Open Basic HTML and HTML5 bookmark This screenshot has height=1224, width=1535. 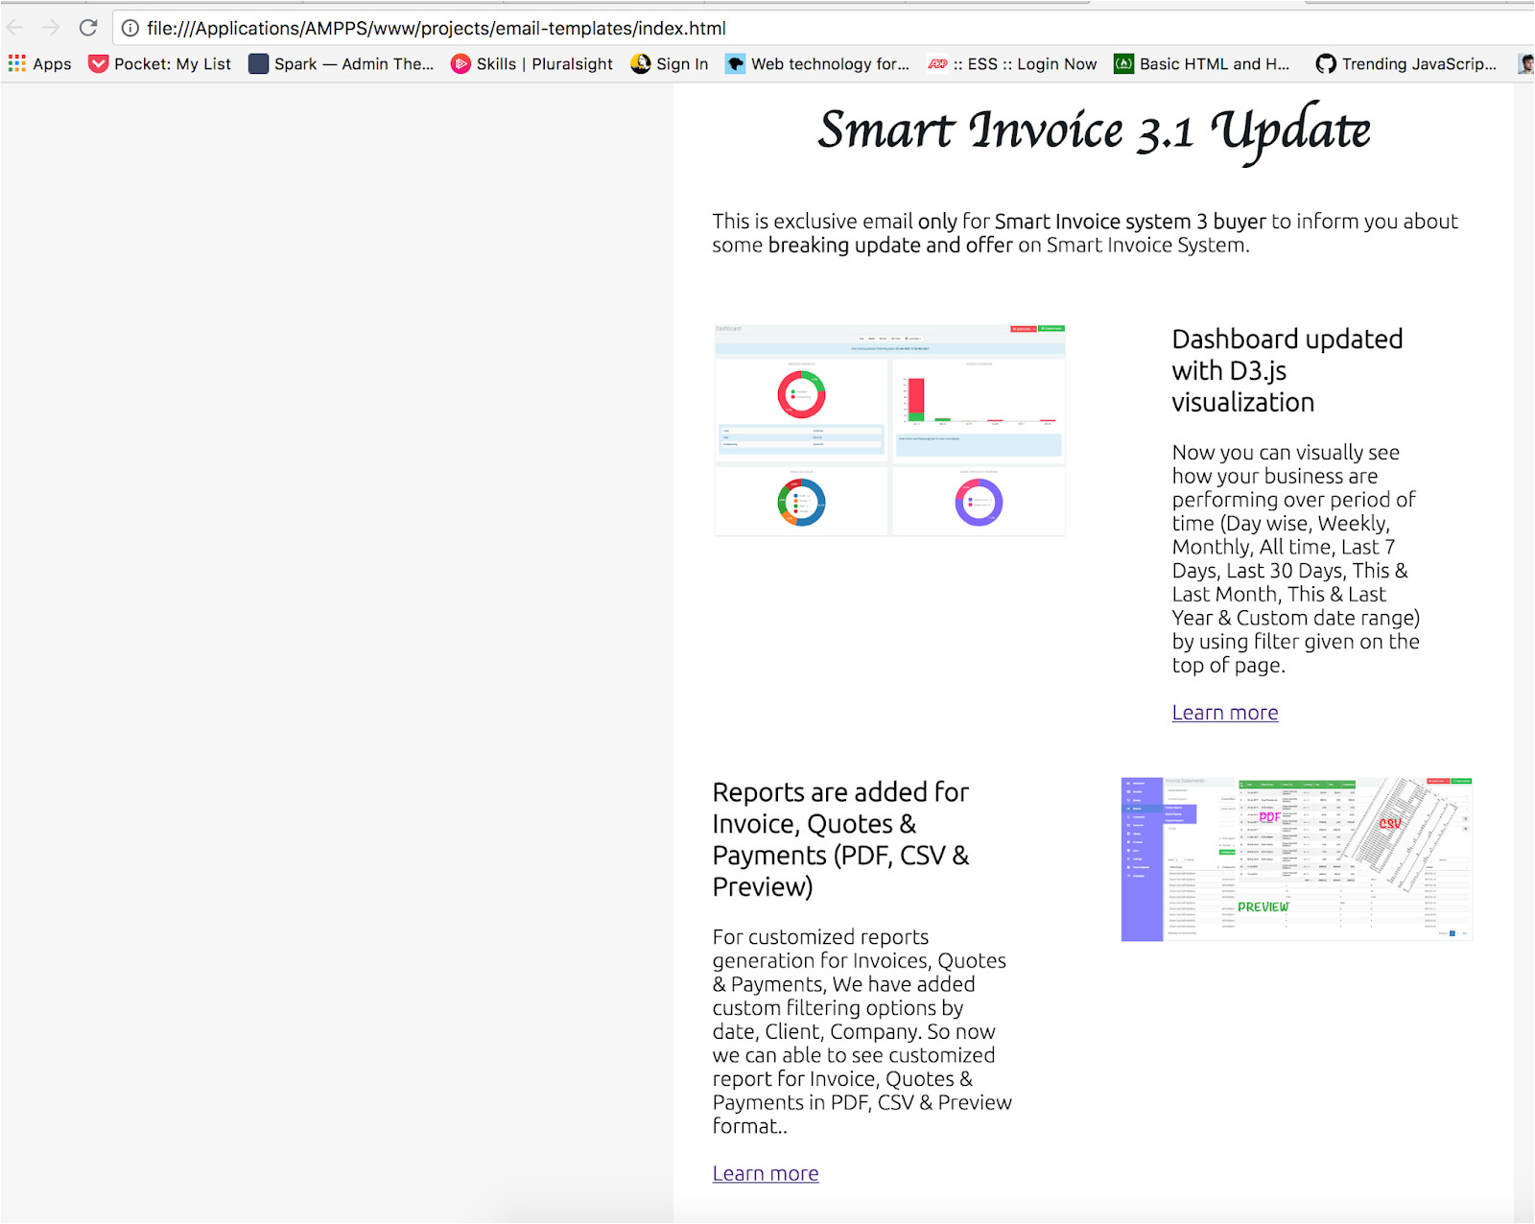1202,64
